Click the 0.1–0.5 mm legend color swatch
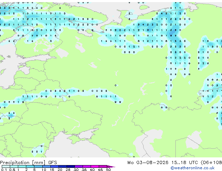222x171 pixels. (6, 166)
